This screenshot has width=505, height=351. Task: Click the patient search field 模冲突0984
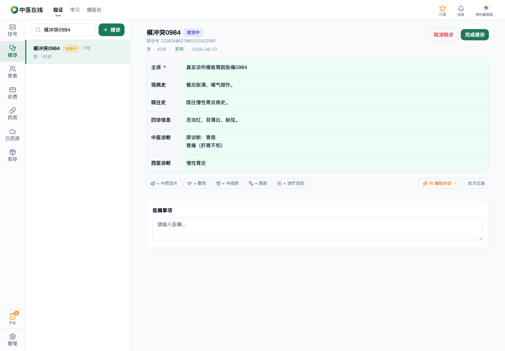tap(63, 30)
